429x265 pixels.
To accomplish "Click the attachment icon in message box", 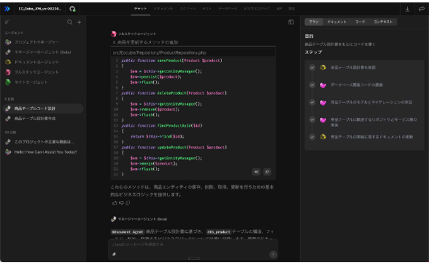I will point(114,254).
